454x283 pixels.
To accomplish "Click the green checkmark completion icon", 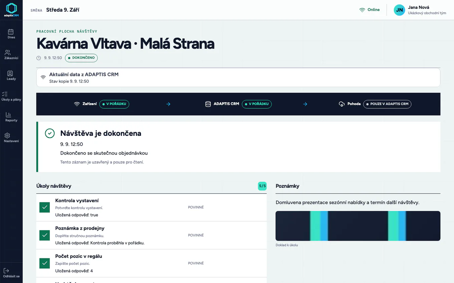I will 50,134.
